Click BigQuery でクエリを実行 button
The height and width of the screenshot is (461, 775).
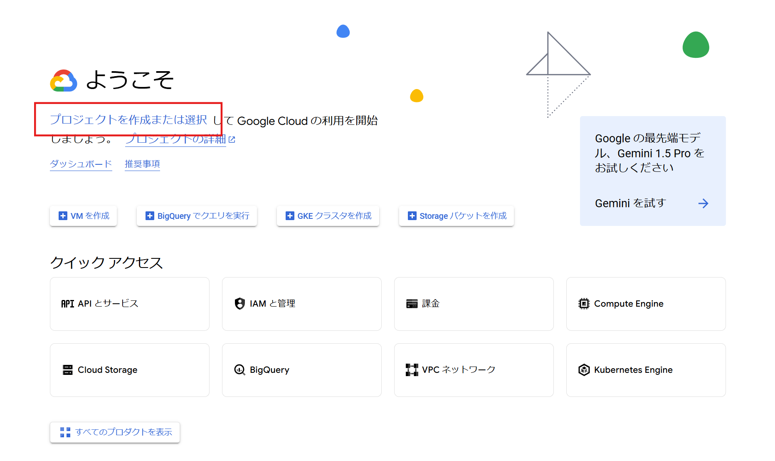pos(197,216)
